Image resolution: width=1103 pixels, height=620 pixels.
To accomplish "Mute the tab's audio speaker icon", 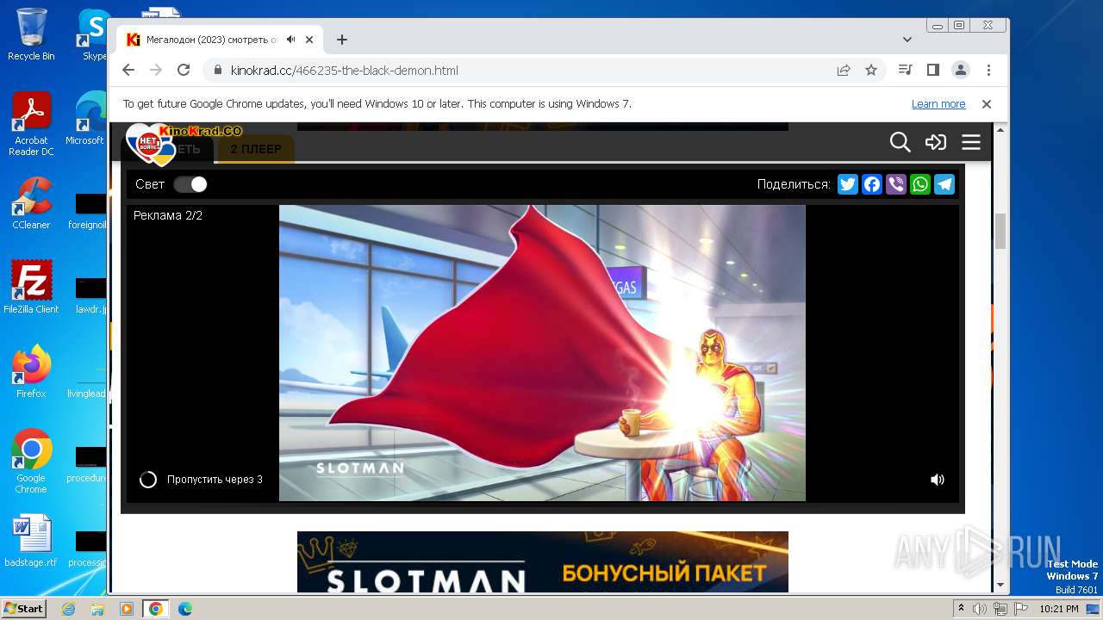I will [x=291, y=40].
